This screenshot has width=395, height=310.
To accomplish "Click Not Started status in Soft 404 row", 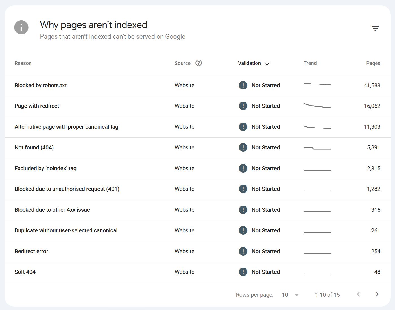I will tap(266, 272).
